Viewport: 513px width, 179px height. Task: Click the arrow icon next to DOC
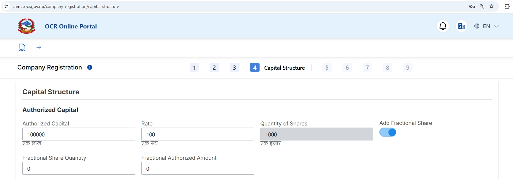point(39,47)
